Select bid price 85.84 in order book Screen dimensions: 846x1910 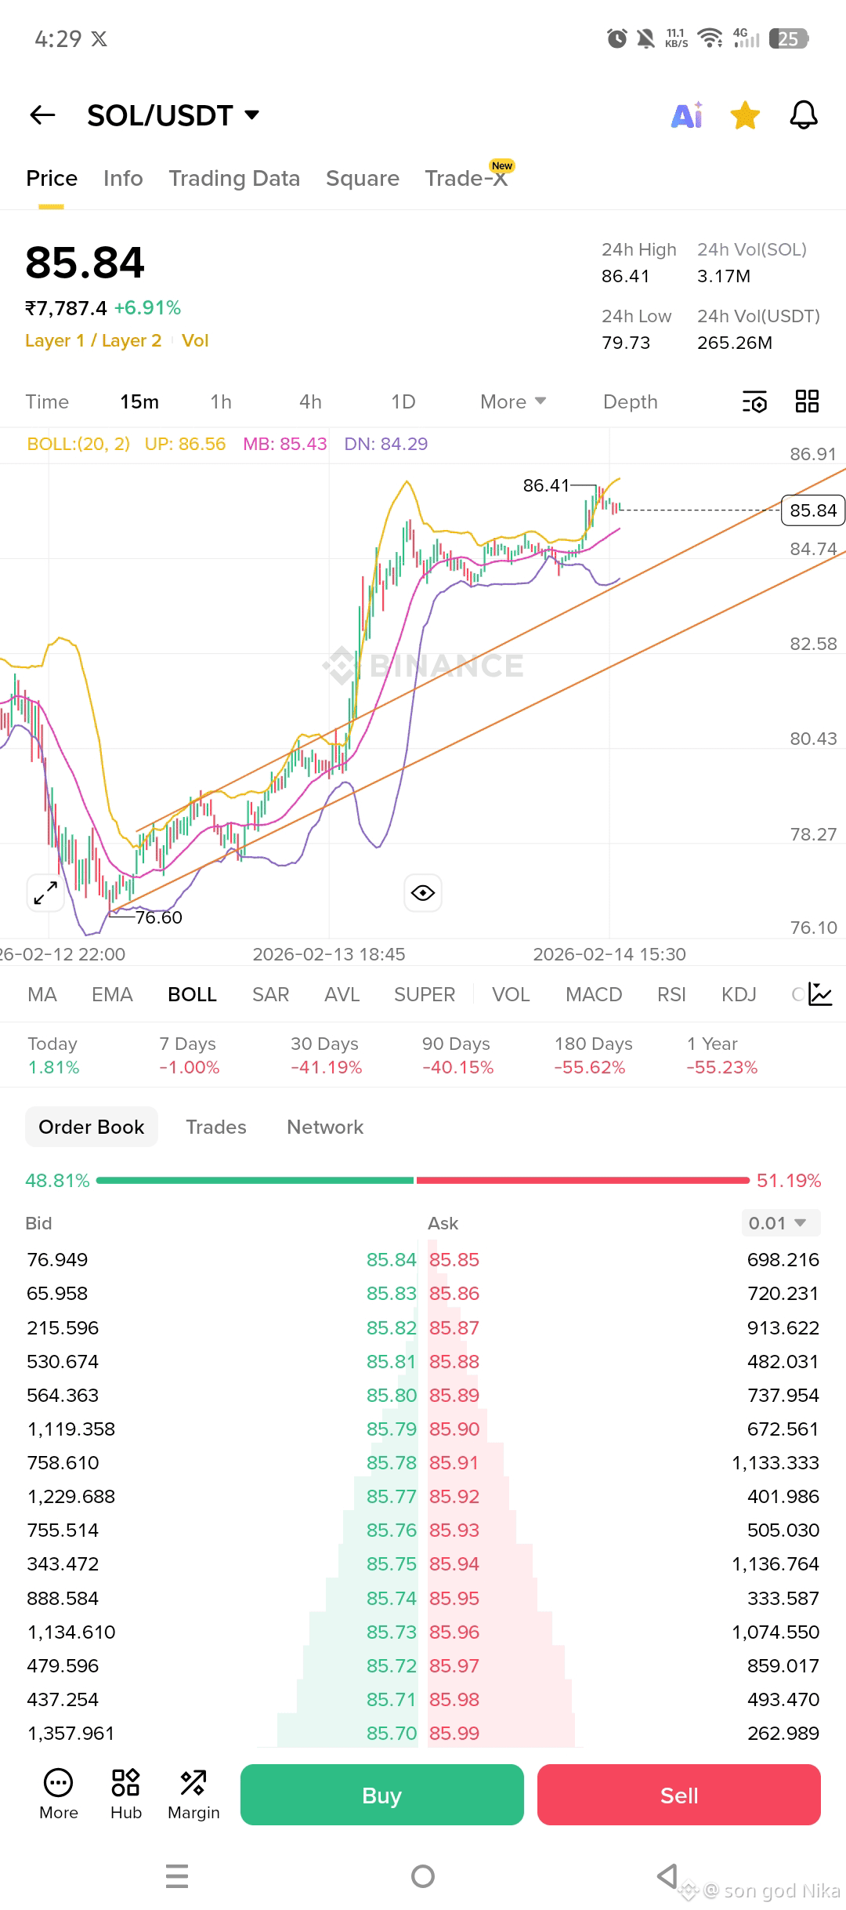coord(391,1259)
